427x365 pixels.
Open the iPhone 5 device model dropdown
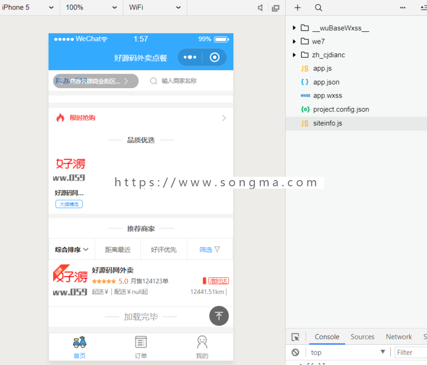click(28, 8)
